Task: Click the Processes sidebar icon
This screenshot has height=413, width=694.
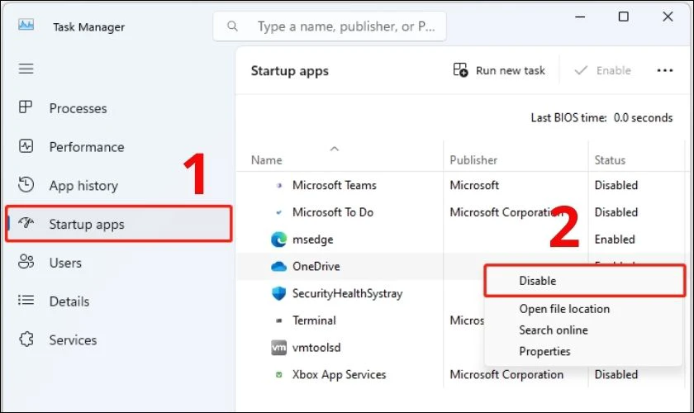Action: pyautogui.click(x=26, y=107)
